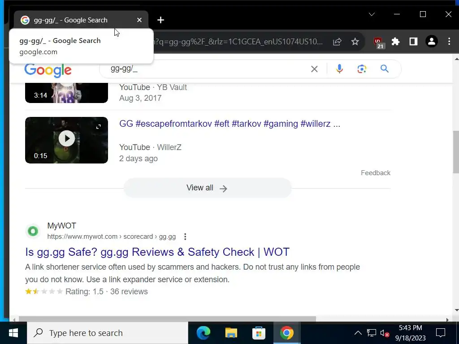Open the network status tray icon
This screenshot has width=459, height=344.
point(372,333)
